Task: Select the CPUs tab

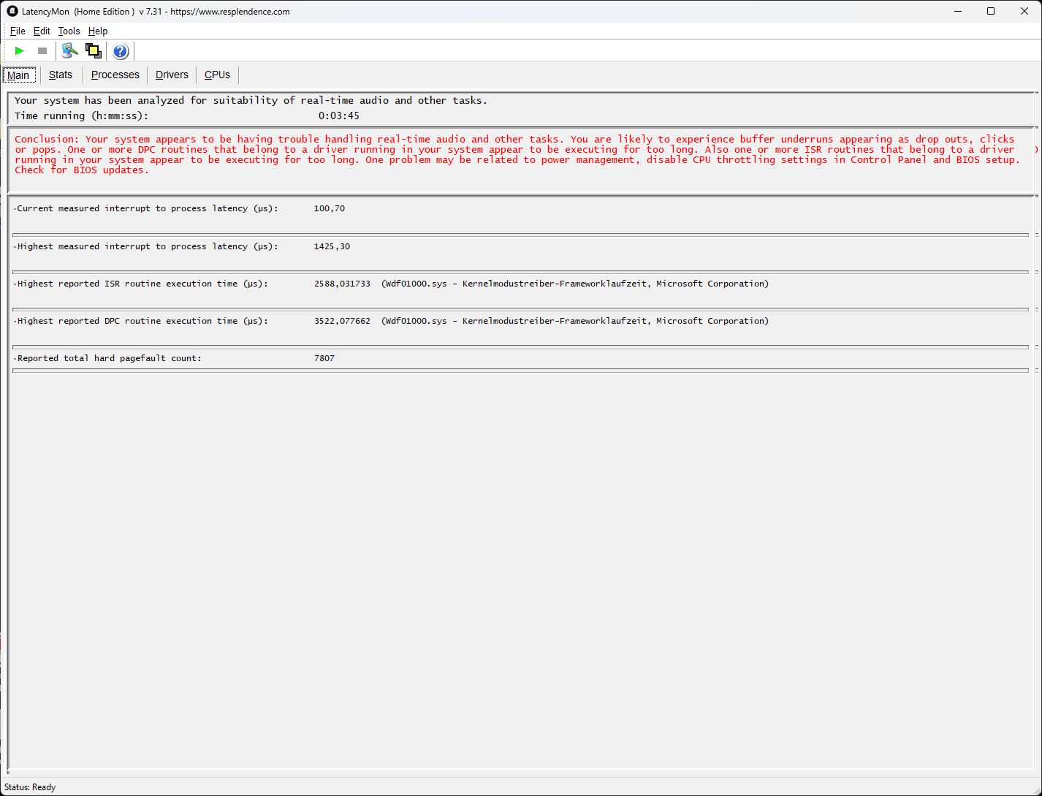Action: [x=217, y=75]
